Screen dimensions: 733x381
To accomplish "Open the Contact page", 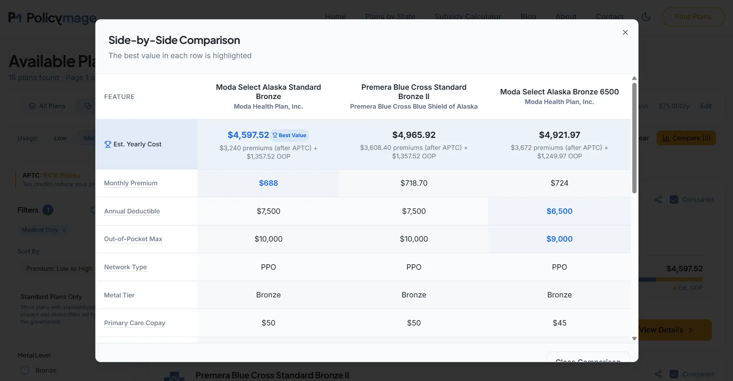I will pyautogui.click(x=610, y=17).
